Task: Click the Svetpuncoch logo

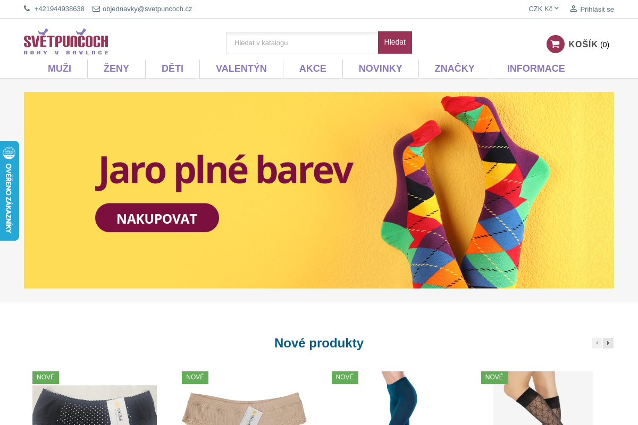Action: coord(66,41)
